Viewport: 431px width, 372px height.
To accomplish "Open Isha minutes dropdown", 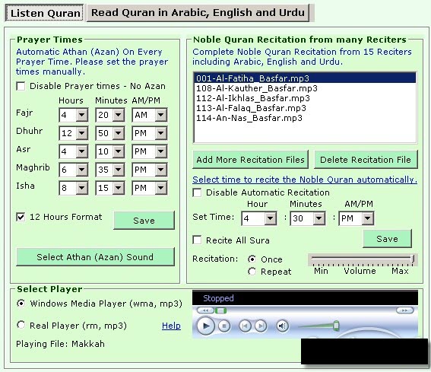I will [x=118, y=188].
